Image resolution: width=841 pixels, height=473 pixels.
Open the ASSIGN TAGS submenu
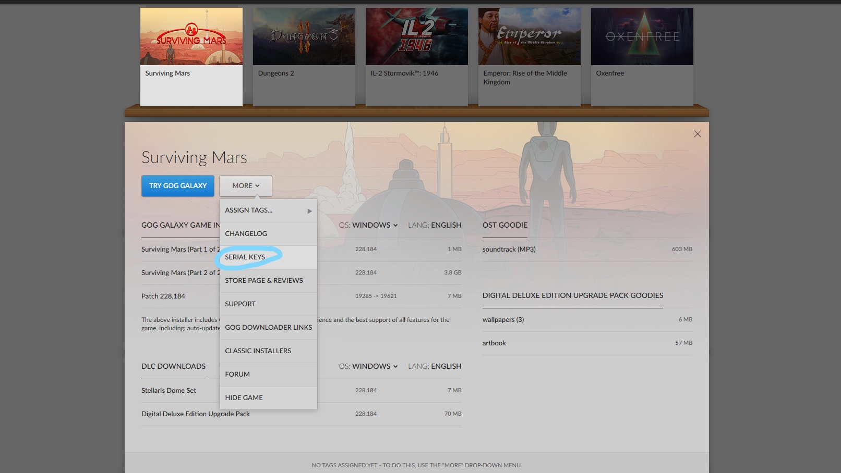(x=268, y=210)
